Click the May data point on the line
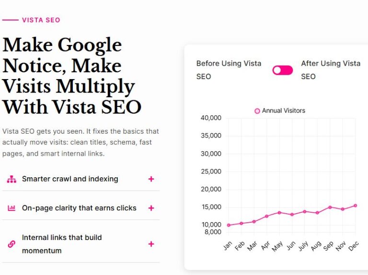This screenshot has height=275, width=368. 279,213
